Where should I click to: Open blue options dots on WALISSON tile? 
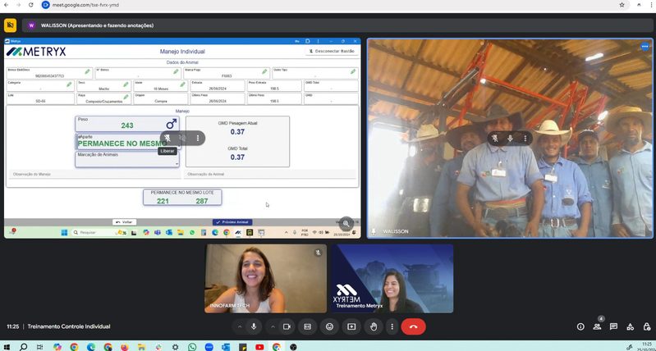(645, 47)
